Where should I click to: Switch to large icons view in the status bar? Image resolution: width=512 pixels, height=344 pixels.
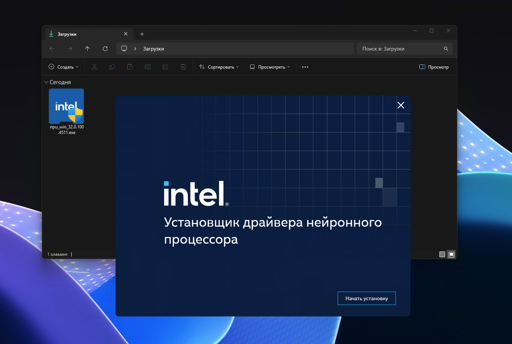pos(451,254)
